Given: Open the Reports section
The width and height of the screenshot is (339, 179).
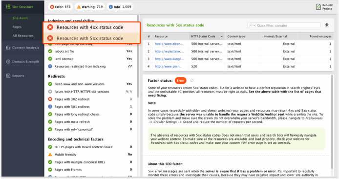Looking at the screenshot, I should click(x=18, y=76).
